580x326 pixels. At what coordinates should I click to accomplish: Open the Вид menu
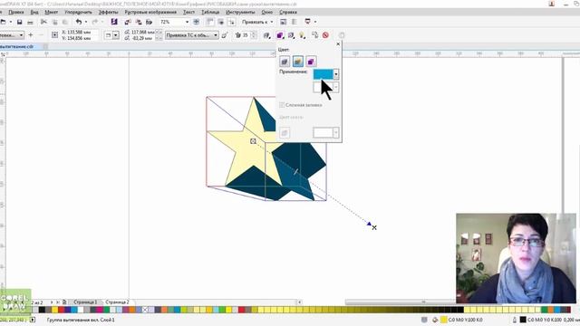coord(34,12)
